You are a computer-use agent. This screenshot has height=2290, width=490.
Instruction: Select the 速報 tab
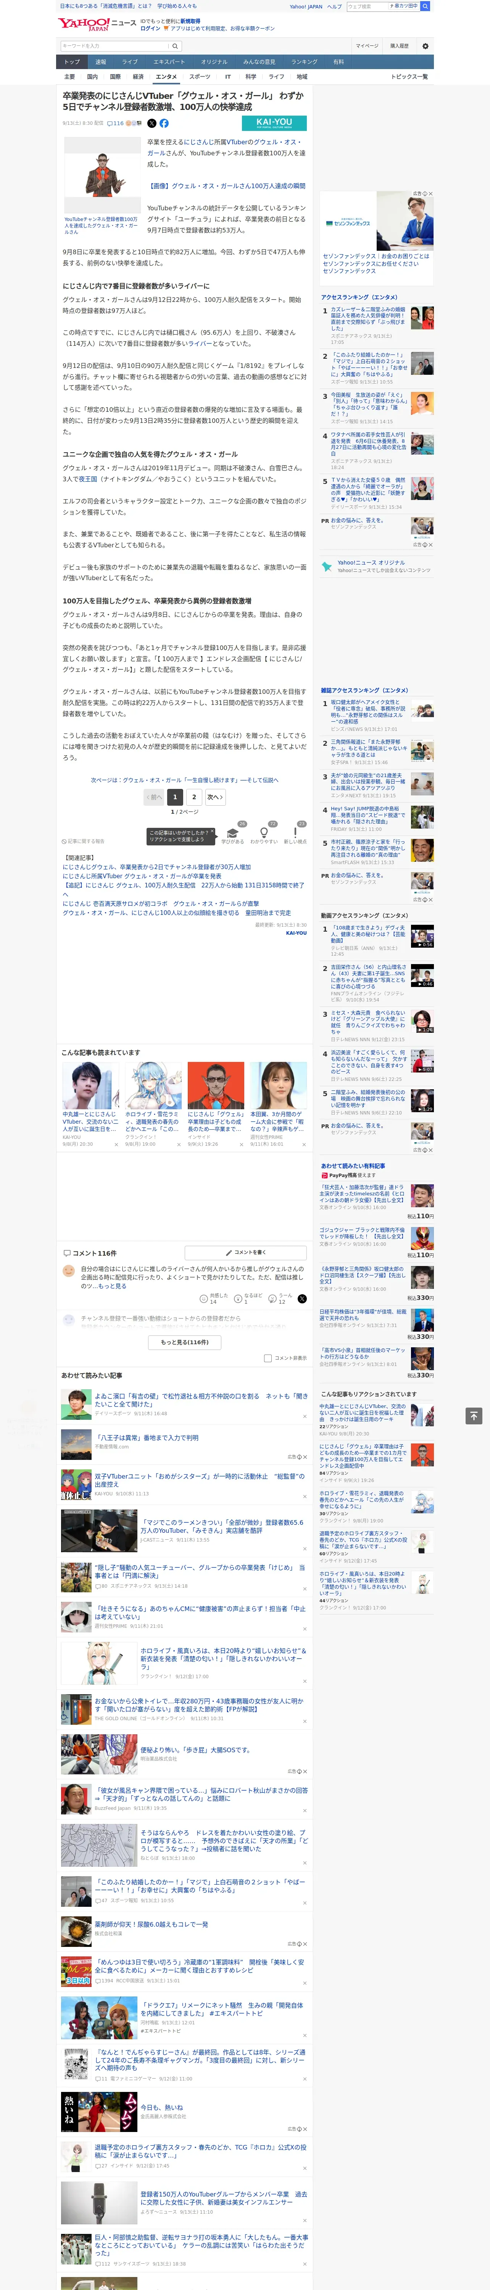[100, 62]
